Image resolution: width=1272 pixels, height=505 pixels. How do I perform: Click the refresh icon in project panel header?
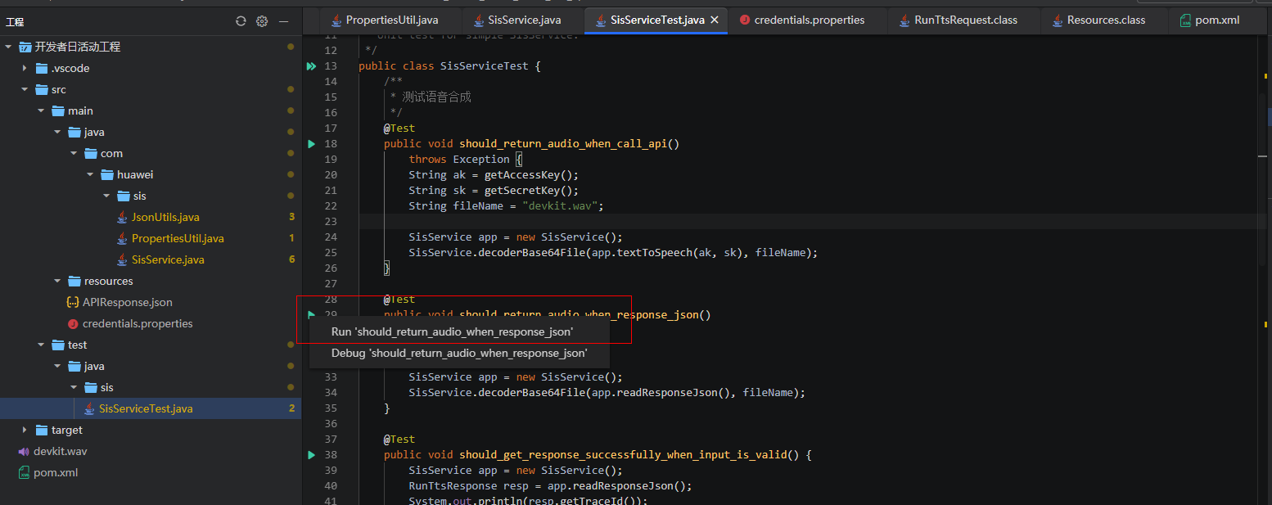pyautogui.click(x=241, y=21)
